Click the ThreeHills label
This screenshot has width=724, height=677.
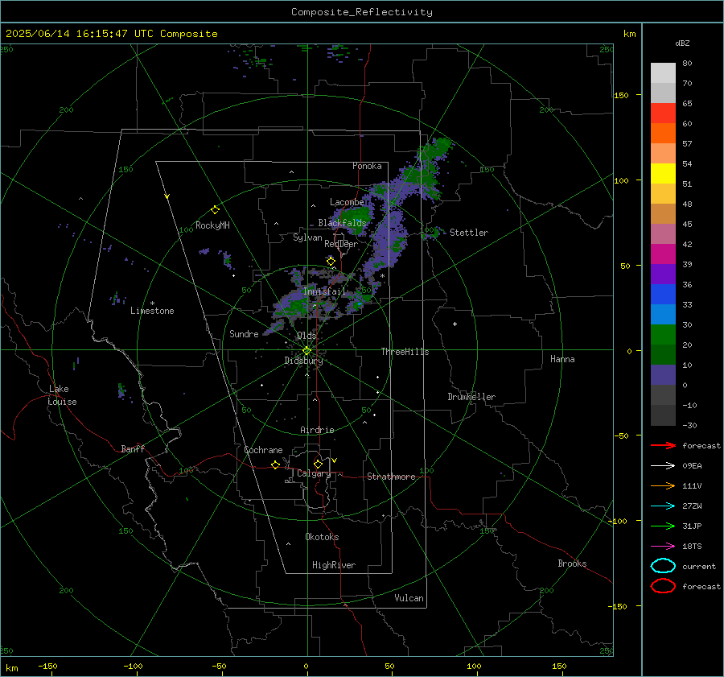405,352
